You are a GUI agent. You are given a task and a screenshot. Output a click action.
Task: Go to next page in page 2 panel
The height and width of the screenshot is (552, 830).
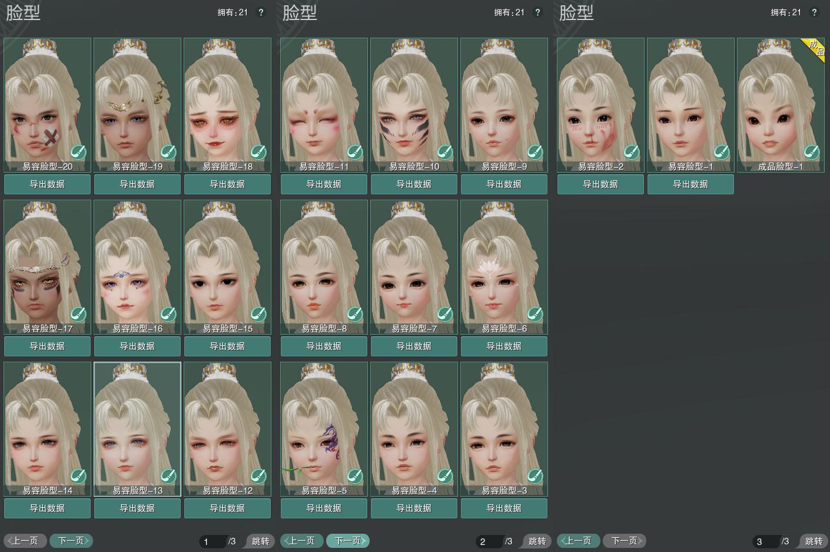pos(348,541)
